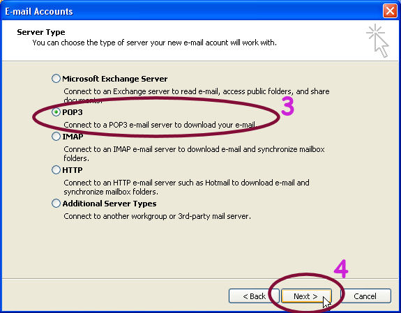This screenshot has height=313, width=401.
Task: Click the E-mail Accounts title bar text
Action: coord(39,12)
